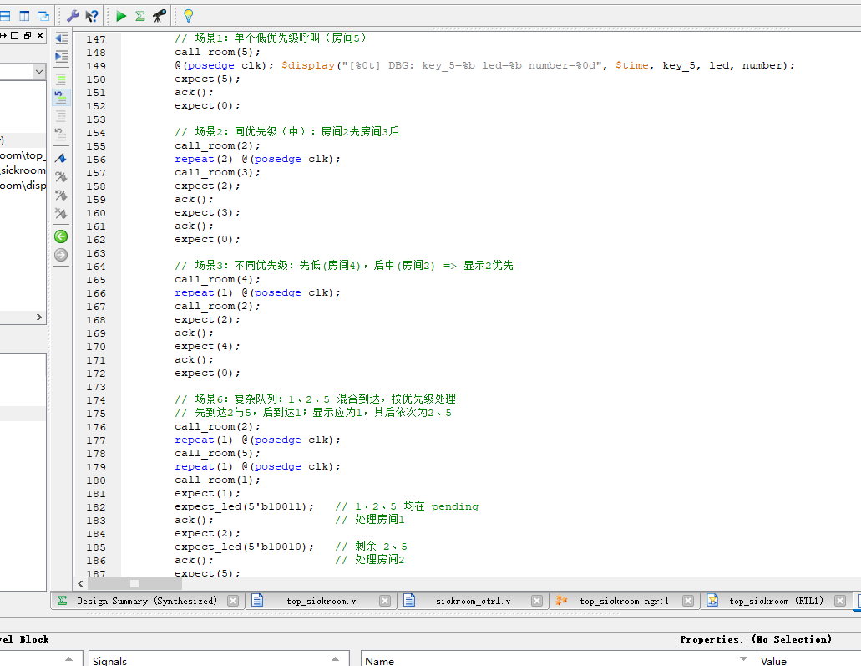The height and width of the screenshot is (666, 861).
Task: Switch to Design Summary (Synthesized) tab
Action: (x=147, y=601)
